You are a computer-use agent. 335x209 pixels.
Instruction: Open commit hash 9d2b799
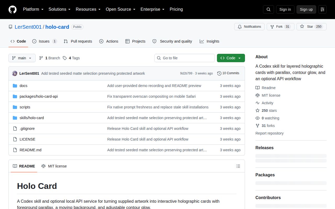(x=186, y=73)
